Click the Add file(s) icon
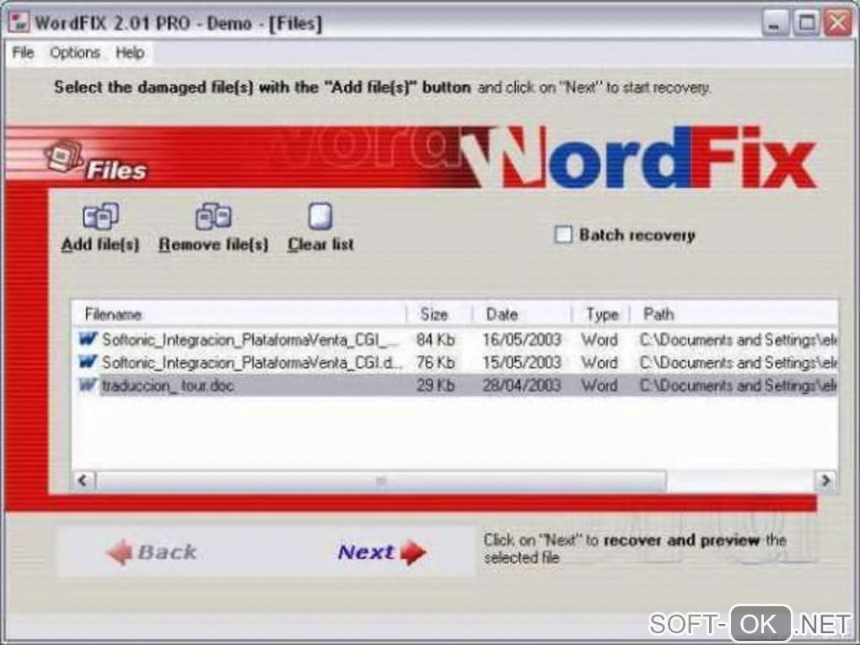The image size is (860, 645). (100, 216)
